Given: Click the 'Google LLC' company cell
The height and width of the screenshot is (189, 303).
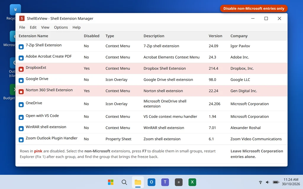Looking at the screenshot, I should click(x=240, y=79).
